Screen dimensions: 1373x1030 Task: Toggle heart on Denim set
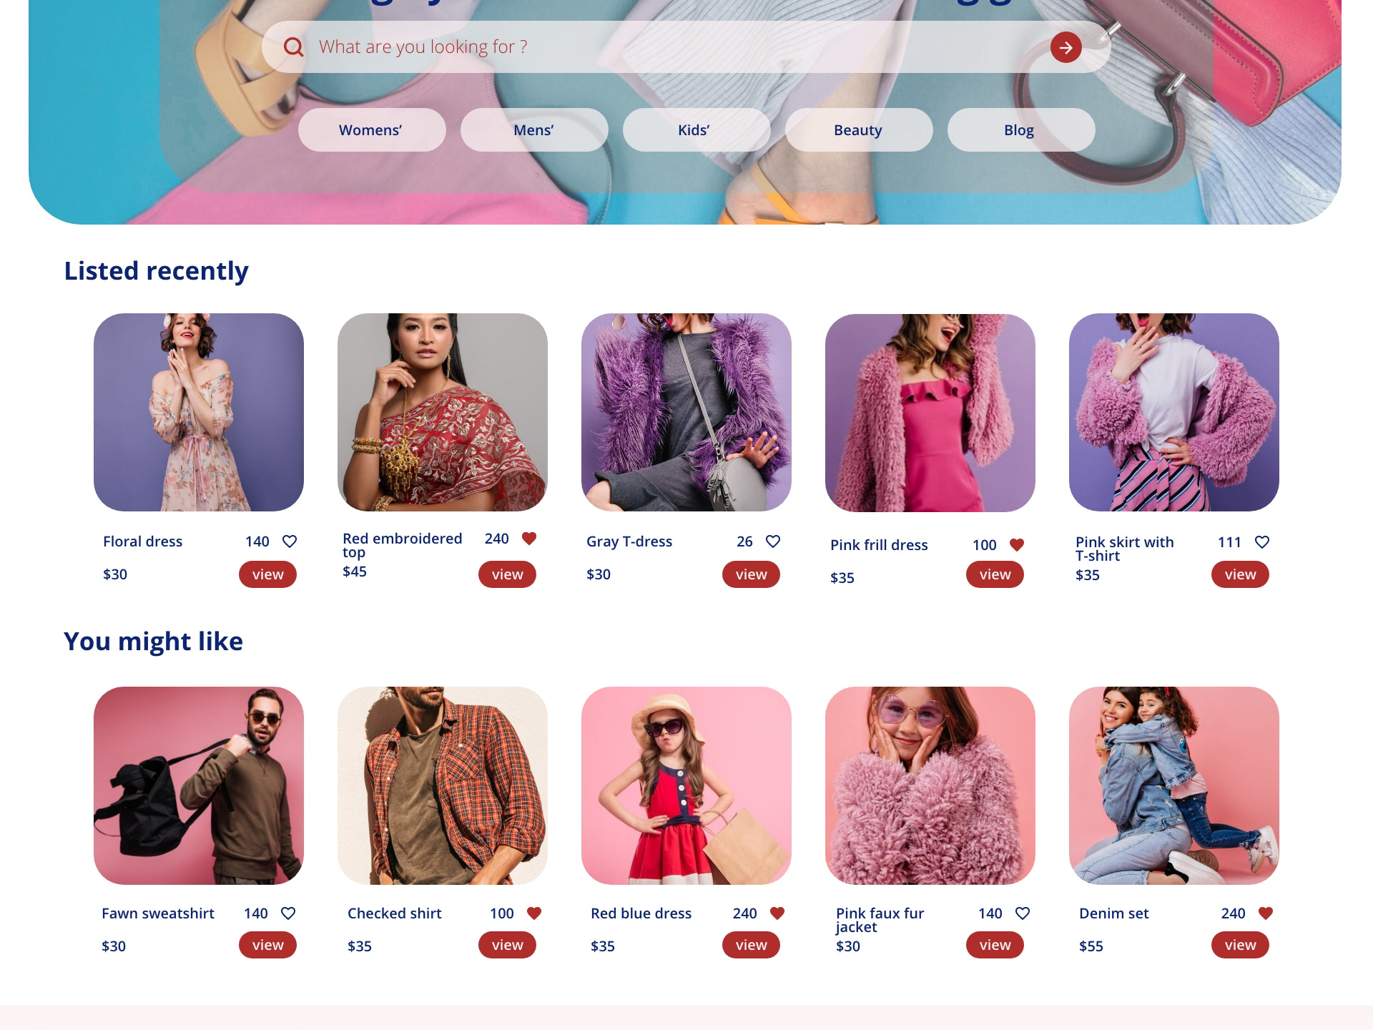1266,913
